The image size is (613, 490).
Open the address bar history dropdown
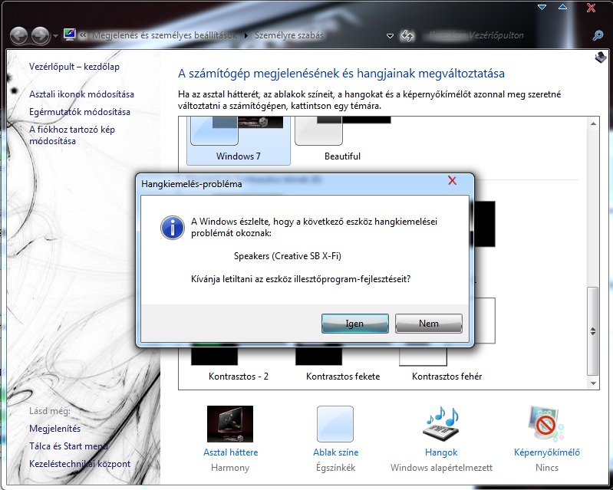390,36
